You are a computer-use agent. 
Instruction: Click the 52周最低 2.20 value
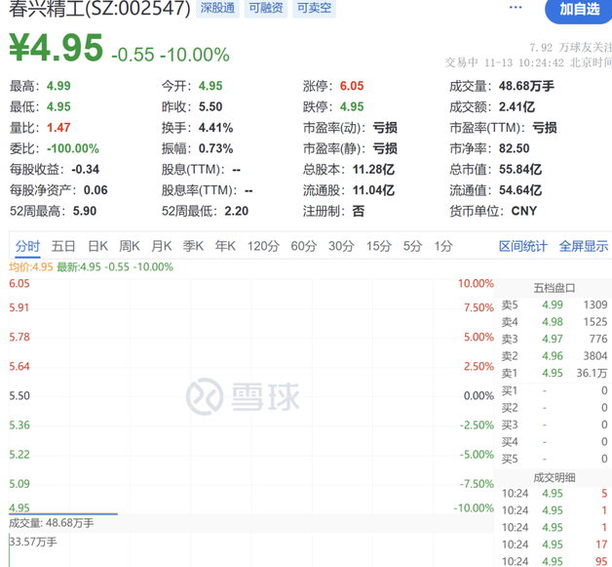(x=237, y=211)
